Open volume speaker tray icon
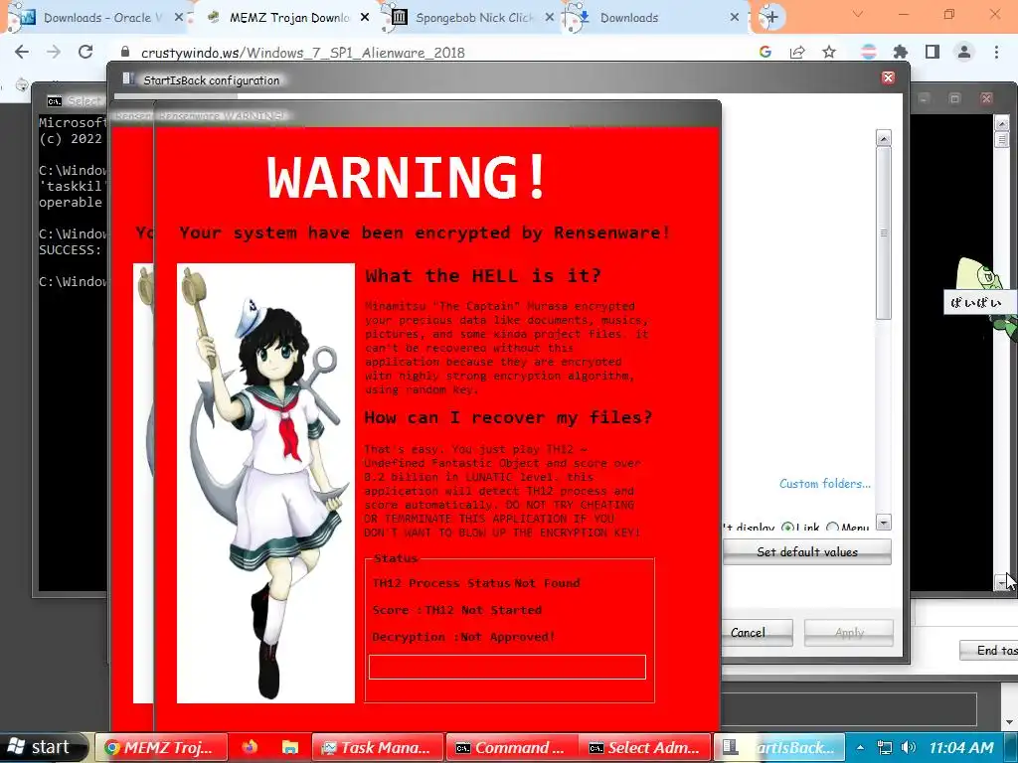The width and height of the screenshot is (1018, 763). coord(909,747)
